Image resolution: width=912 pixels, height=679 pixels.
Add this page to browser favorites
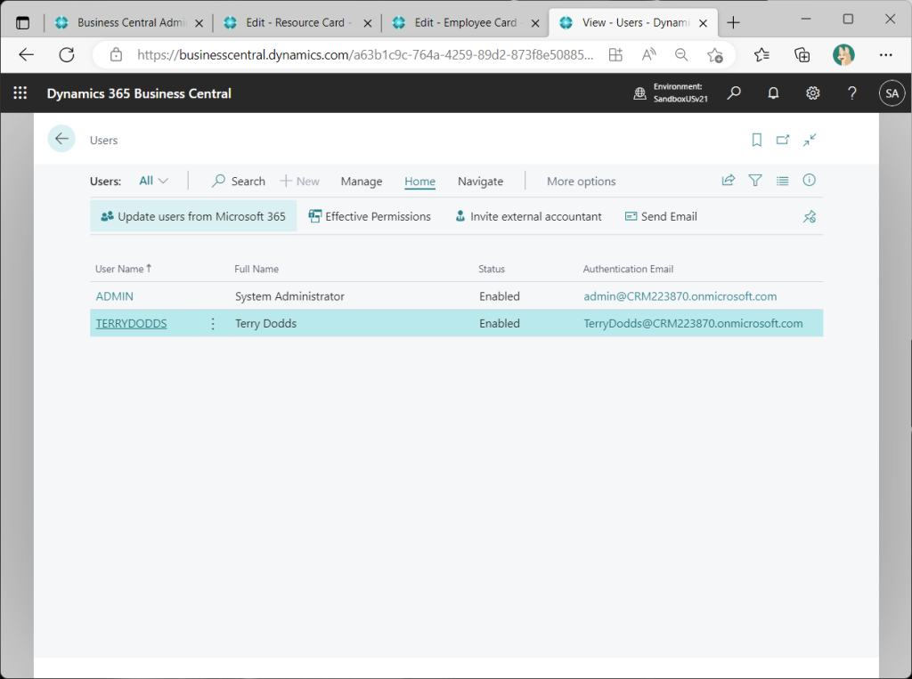(x=715, y=55)
